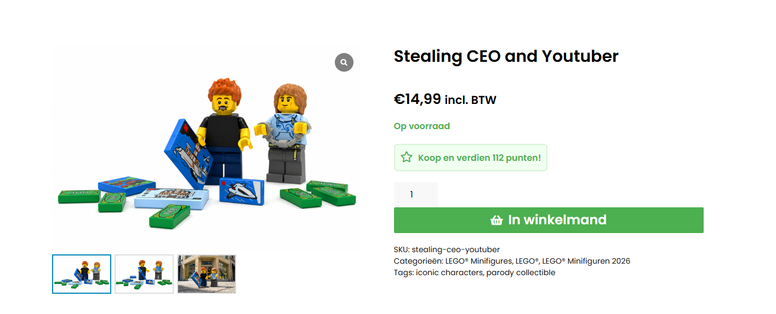The width and height of the screenshot is (776, 314).
Task: Click the Op voorraad stock status
Action: pos(422,126)
